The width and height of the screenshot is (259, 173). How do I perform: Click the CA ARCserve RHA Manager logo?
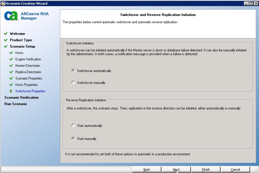pos(26,16)
